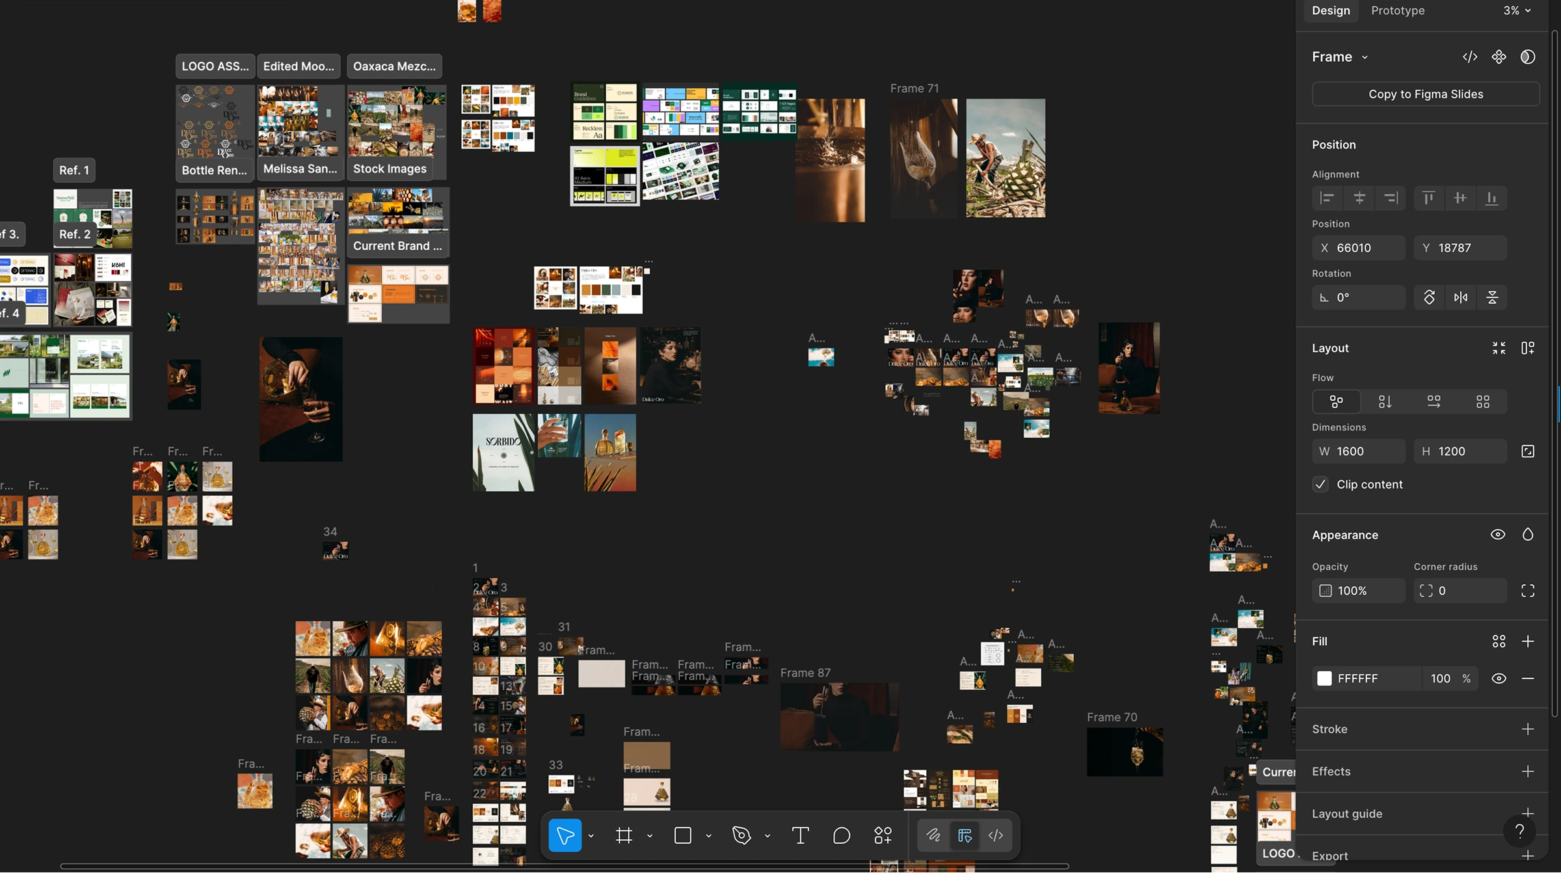Image resolution: width=1561 pixels, height=873 pixels.
Task: Select the Frame tool
Action: tap(624, 835)
